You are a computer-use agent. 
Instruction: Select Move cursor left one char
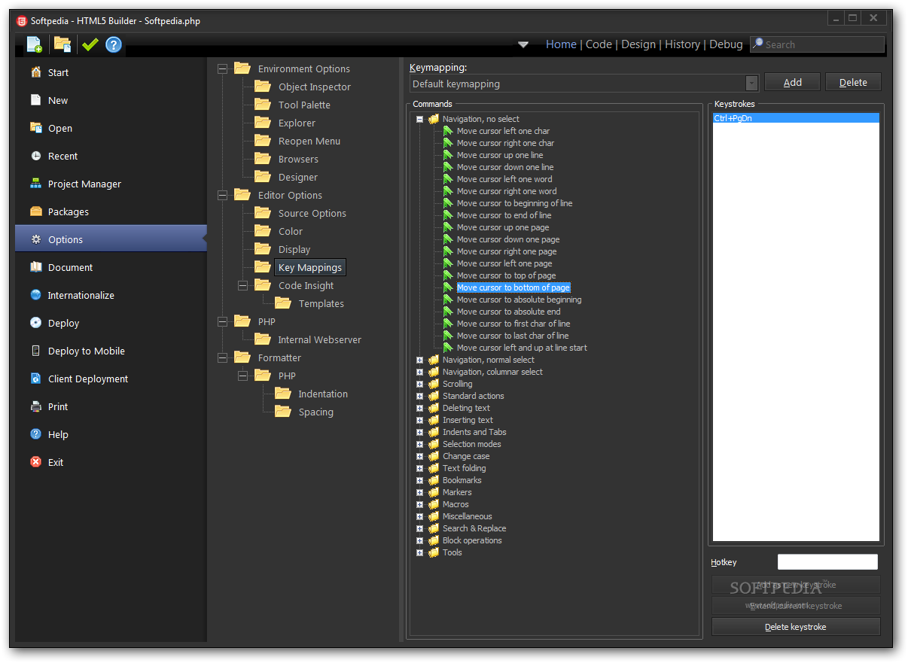click(x=503, y=131)
